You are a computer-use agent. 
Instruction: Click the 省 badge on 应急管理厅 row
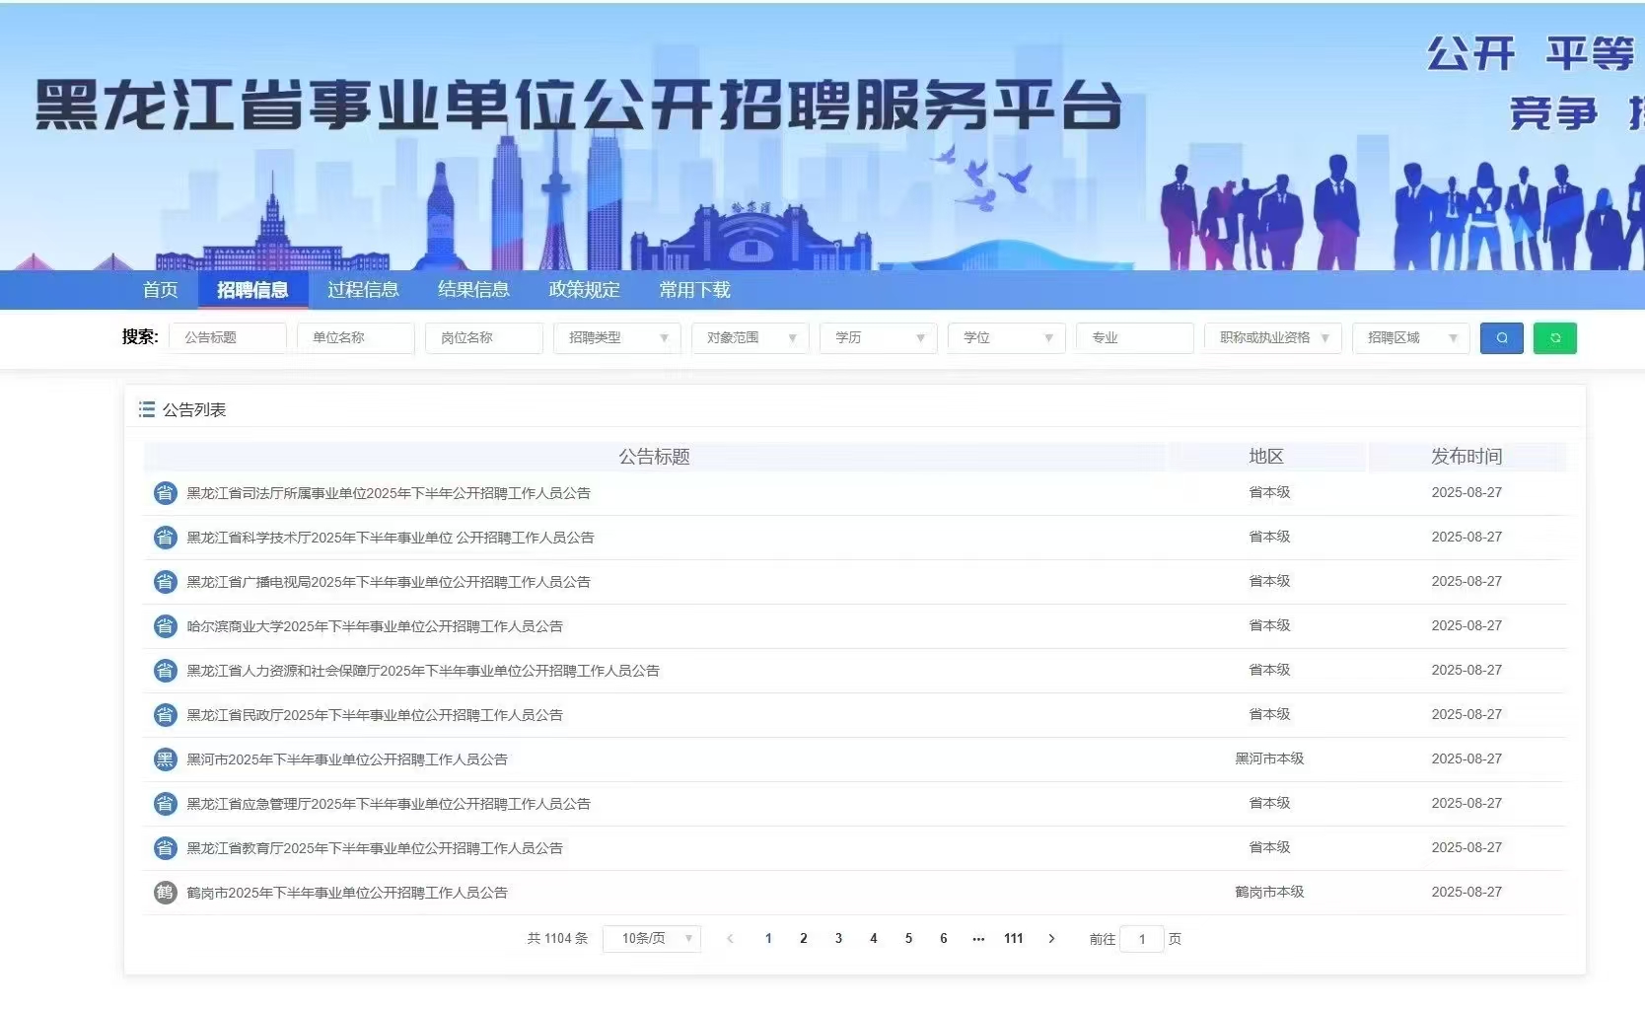click(x=164, y=803)
